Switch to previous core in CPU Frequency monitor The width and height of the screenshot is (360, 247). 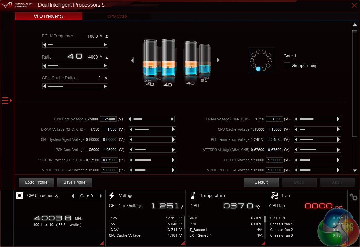pos(73,196)
